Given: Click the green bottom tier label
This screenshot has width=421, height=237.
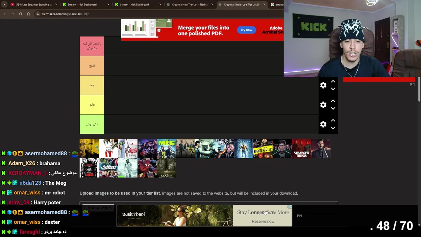Looking at the screenshot, I should [92, 124].
